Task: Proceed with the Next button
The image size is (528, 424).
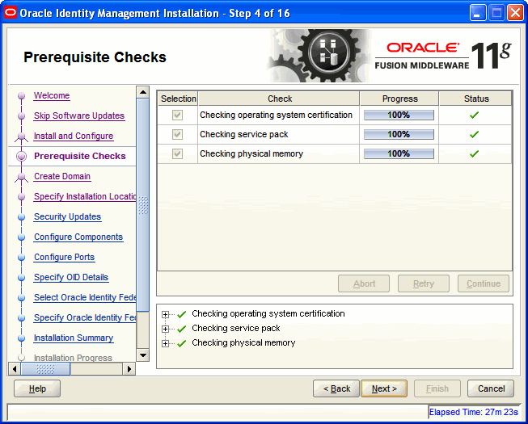Action: coord(384,388)
